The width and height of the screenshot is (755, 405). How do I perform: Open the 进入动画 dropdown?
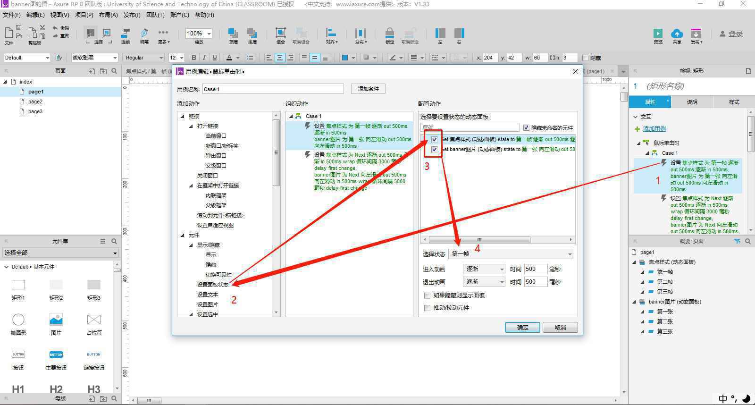point(484,269)
